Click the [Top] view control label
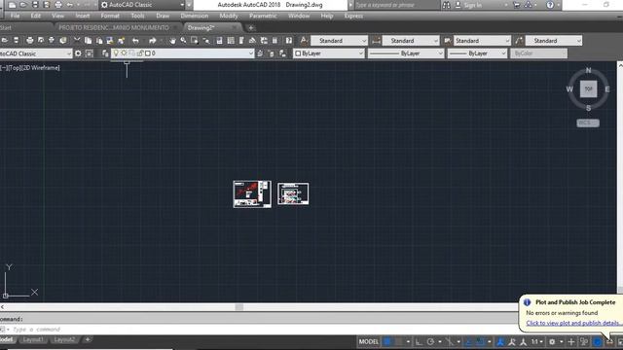 point(16,68)
